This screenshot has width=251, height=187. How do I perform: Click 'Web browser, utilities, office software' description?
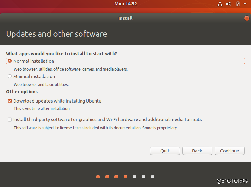71,69
